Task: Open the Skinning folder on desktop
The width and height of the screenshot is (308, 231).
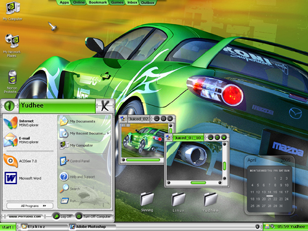Action: (x=147, y=201)
